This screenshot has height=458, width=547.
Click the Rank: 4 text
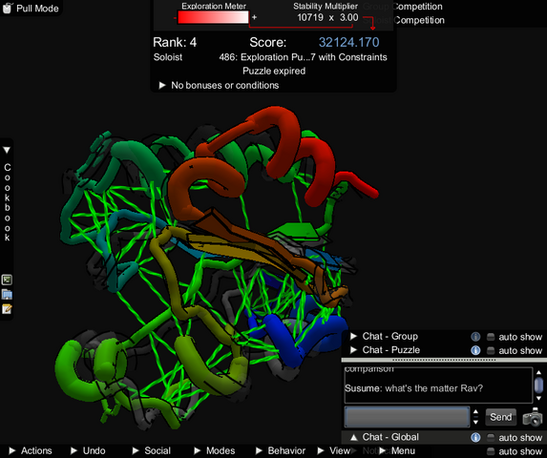(175, 42)
